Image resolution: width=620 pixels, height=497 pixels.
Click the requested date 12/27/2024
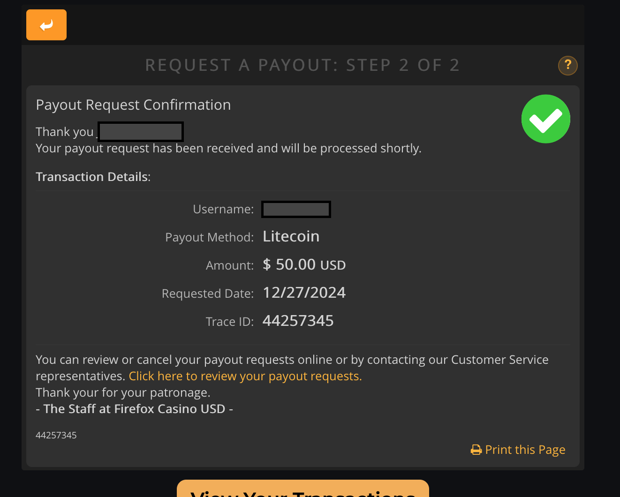coord(304,293)
